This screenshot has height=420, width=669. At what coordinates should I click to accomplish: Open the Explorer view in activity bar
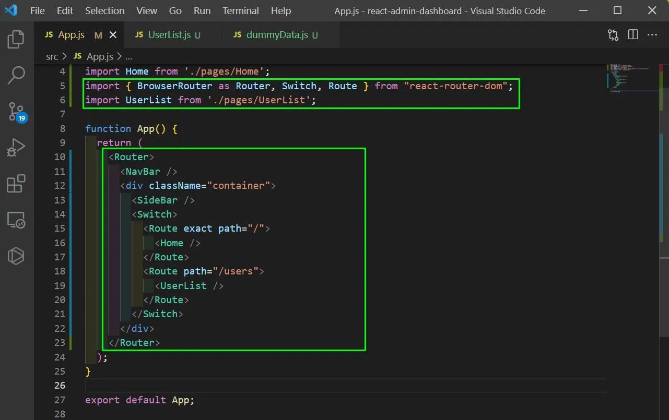click(16, 40)
